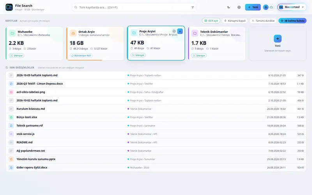This screenshot has height=195, width=312.
Task: Click the acil-cikis-tabelasi.png image file icon
Action: [x=11, y=92]
